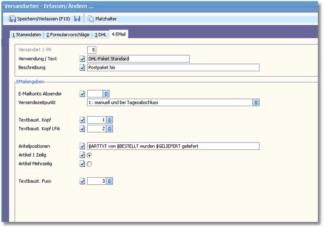Open the E-Mailkonto Absender dropdown arrow
Image resolution: width=324 pixels, height=228 pixels.
click(106, 93)
